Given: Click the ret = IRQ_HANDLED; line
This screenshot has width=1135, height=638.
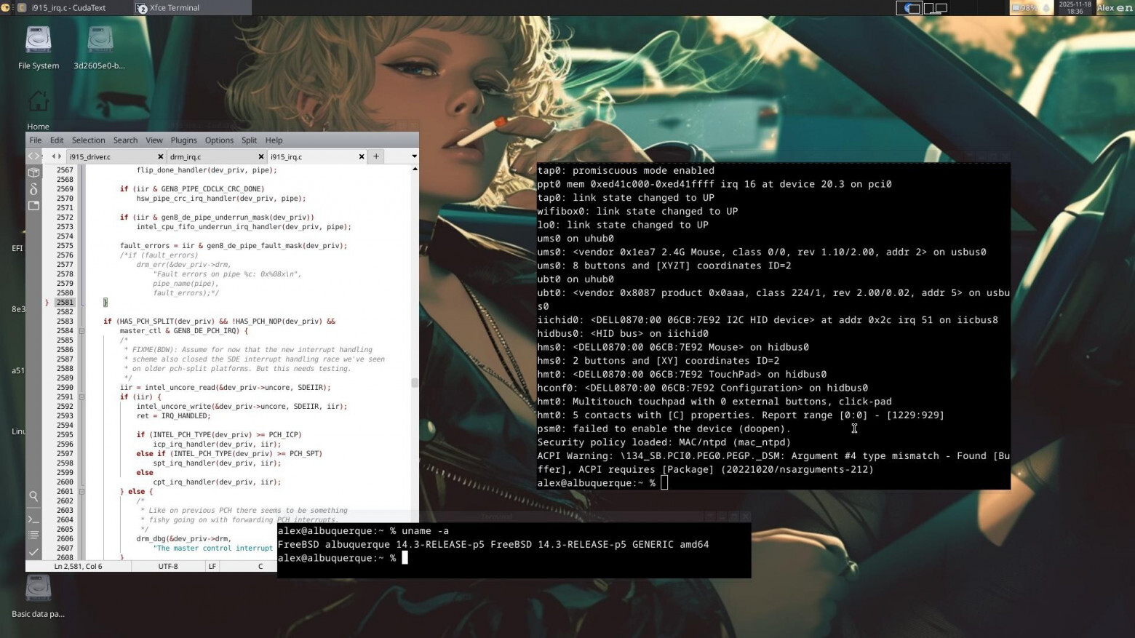Looking at the screenshot, I should tap(173, 416).
